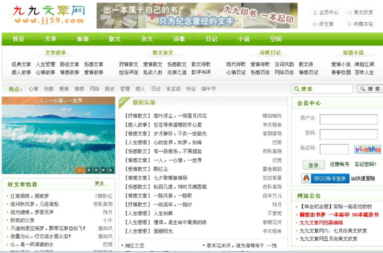The width and height of the screenshot is (383, 253).
Task: Click the 九九文章网 site logo
Action: (48, 15)
